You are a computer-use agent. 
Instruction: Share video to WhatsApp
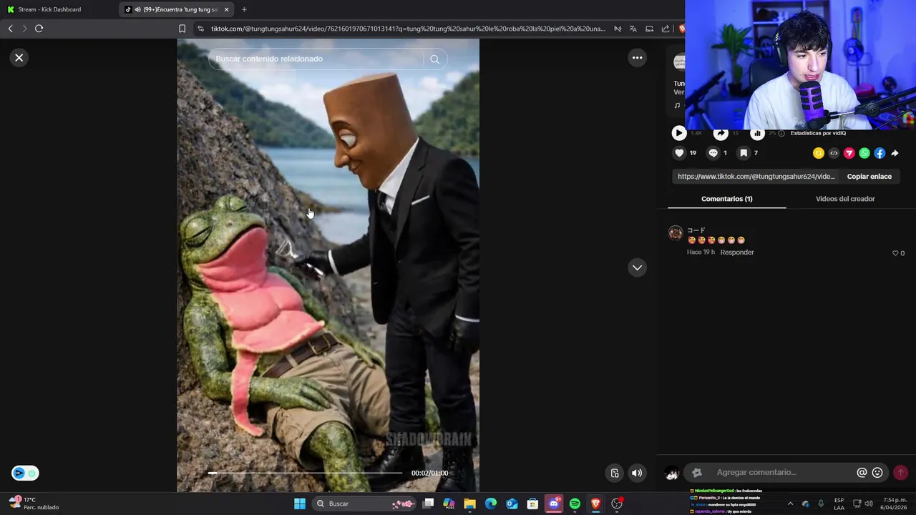864,153
